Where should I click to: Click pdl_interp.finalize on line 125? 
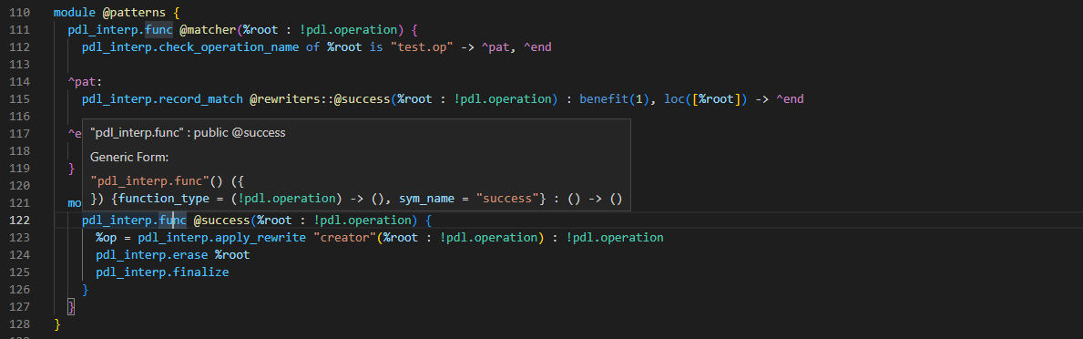coord(162,272)
